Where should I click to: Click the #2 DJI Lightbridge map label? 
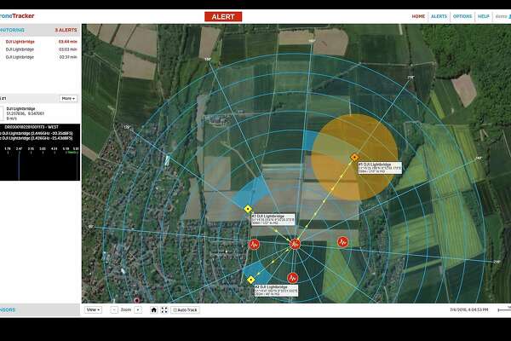pyautogui.click(x=276, y=291)
